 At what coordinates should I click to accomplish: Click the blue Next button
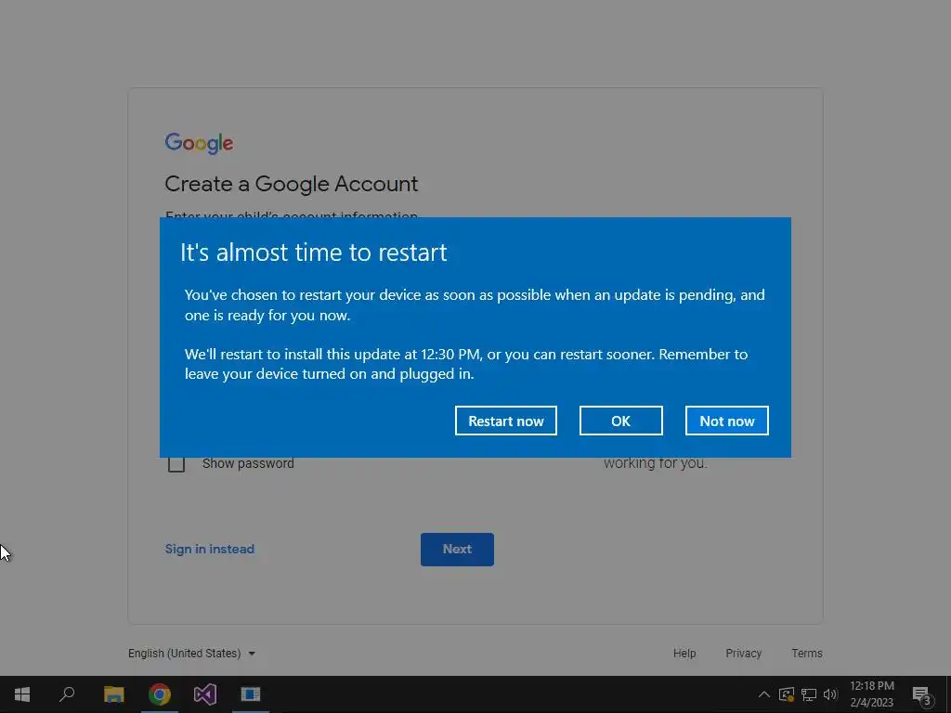click(457, 550)
